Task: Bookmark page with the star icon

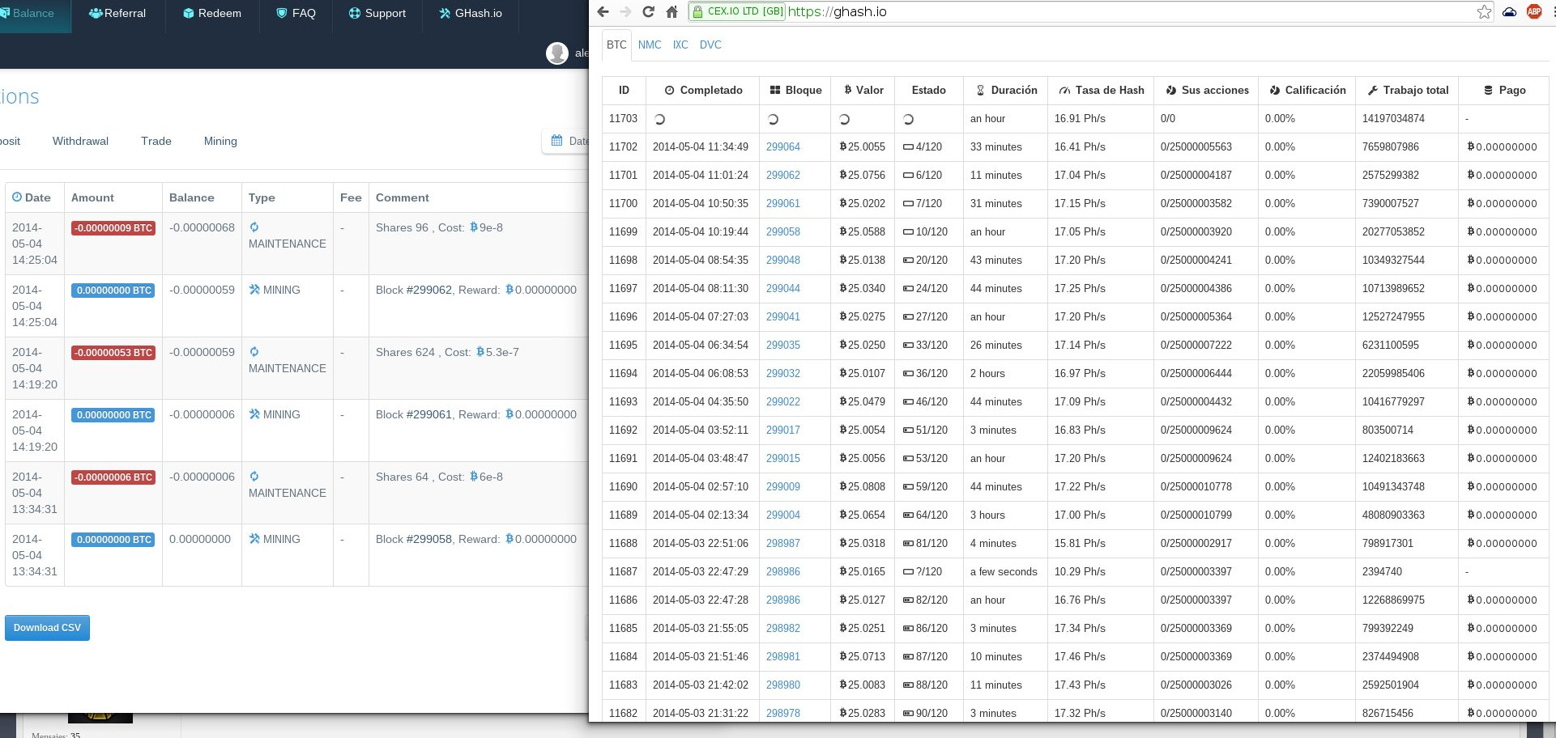Action: (x=1484, y=12)
